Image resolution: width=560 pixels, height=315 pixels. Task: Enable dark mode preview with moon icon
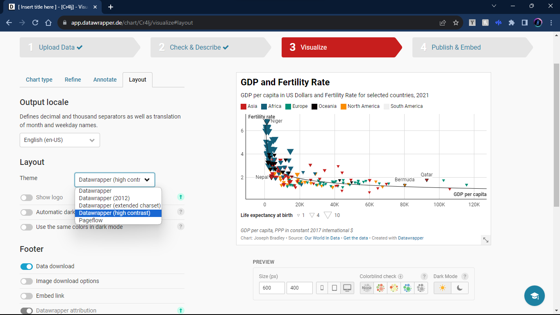[x=460, y=288]
